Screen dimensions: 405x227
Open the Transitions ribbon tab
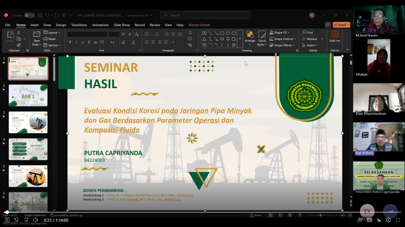[79, 25]
